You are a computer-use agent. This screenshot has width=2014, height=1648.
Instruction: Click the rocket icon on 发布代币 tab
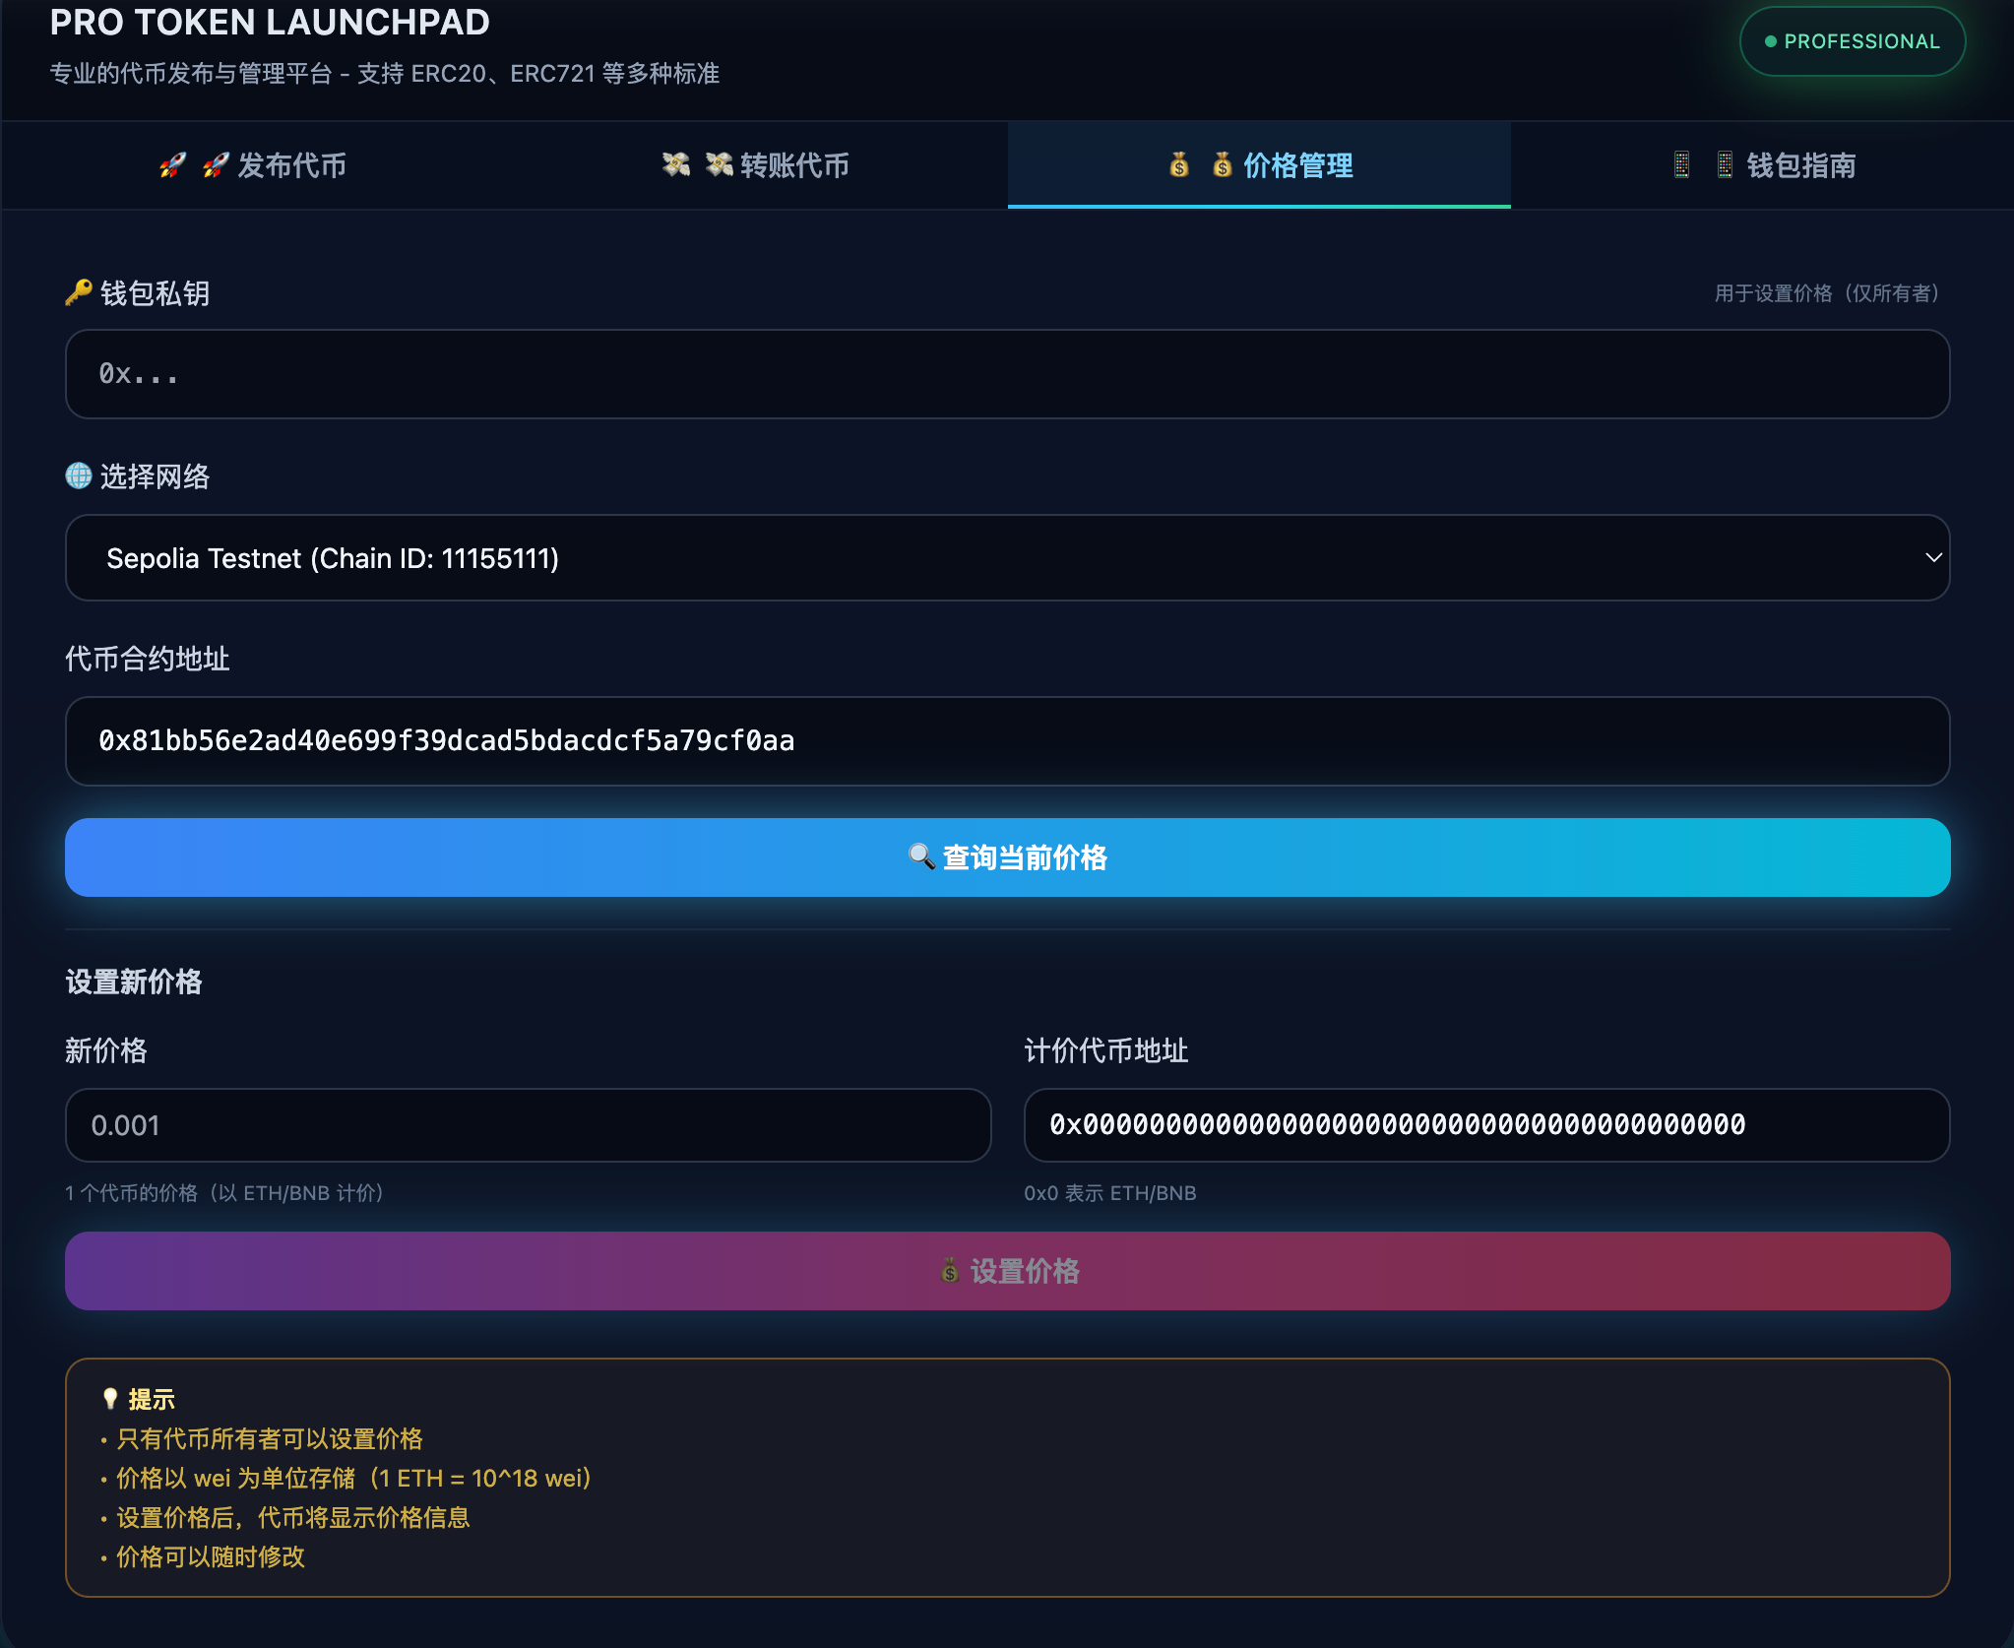tap(173, 165)
